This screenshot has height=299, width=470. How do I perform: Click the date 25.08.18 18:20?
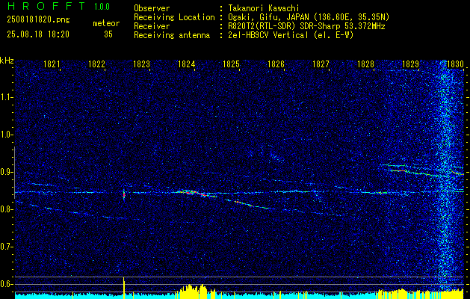[x=38, y=34]
